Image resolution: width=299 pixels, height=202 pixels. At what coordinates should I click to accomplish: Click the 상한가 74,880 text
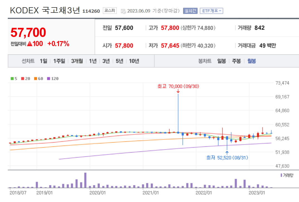(x=198, y=28)
